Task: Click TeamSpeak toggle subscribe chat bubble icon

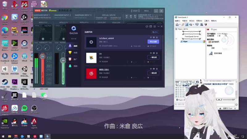Action: pos(197,25)
